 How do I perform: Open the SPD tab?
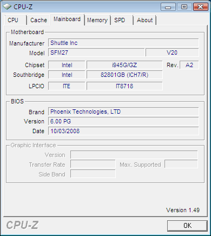point(122,20)
